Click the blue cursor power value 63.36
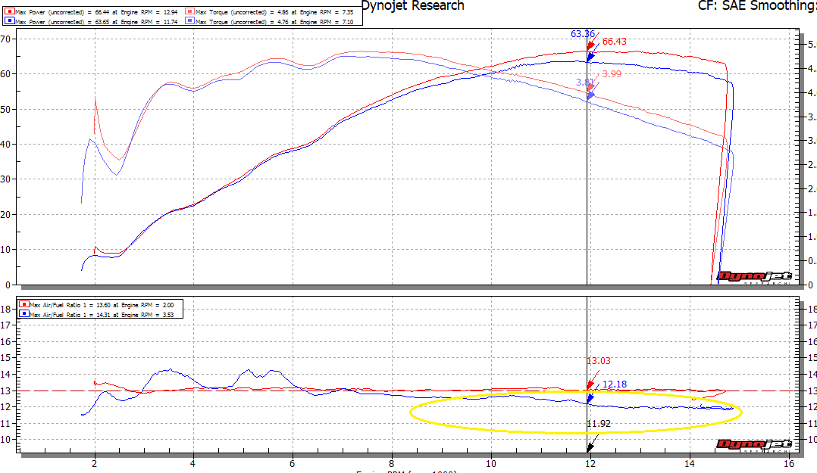817x473 pixels. (x=583, y=34)
